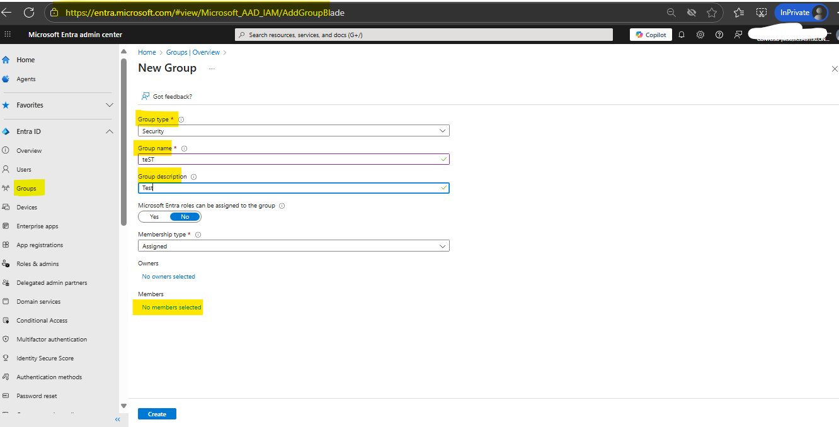Open the Membership type dropdown
Image resolution: width=839 pixels, height=427 pixels.
point(294,246)
